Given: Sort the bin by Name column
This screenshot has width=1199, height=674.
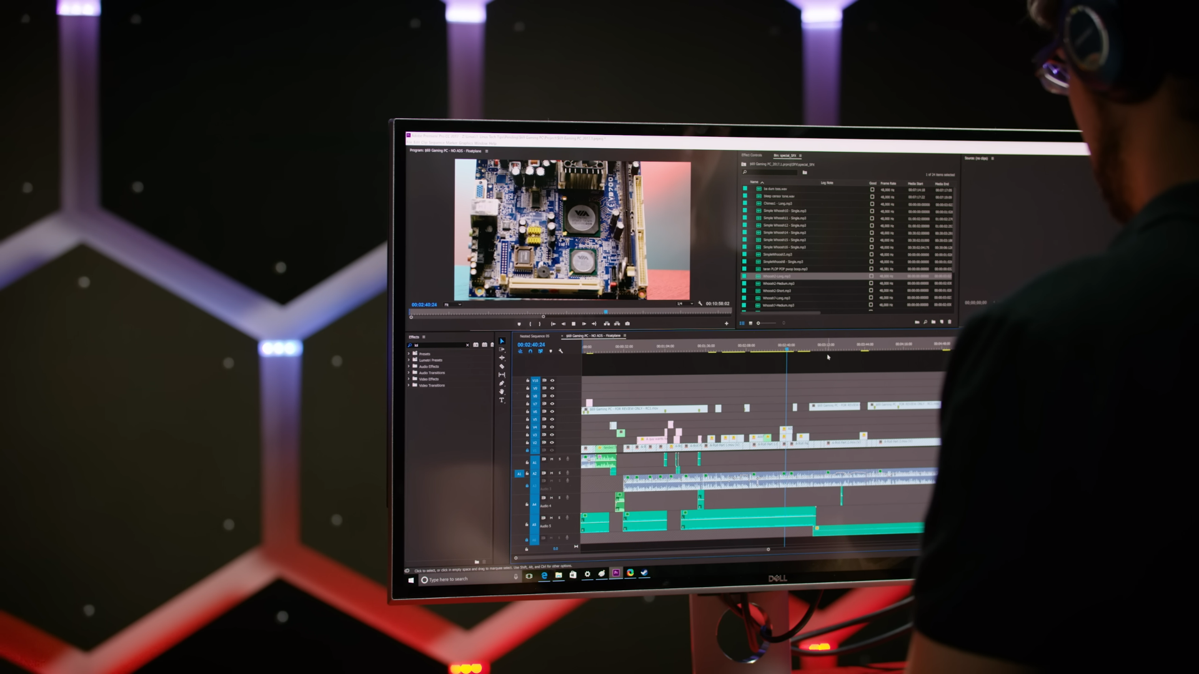Looking at the screenshot, I should pos(754,182).
